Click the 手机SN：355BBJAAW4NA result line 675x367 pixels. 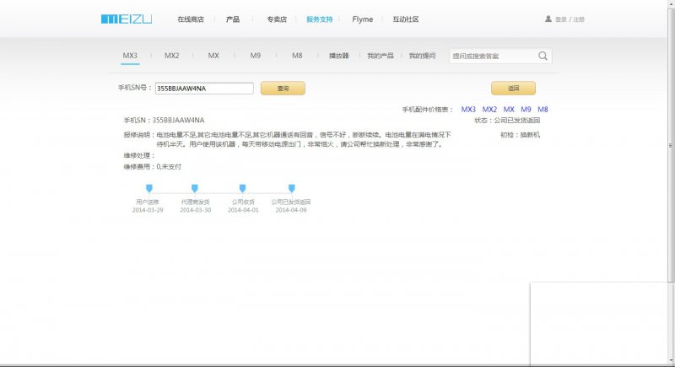click(164, 120)
